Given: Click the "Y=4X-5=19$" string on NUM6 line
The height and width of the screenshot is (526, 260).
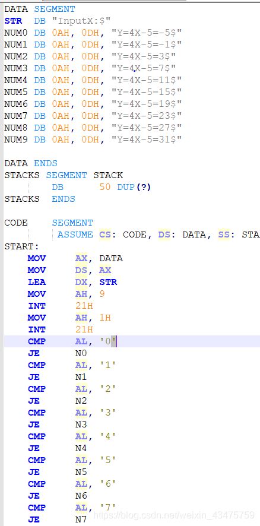Looking at the screenshot, I should [x=147, y=104].
